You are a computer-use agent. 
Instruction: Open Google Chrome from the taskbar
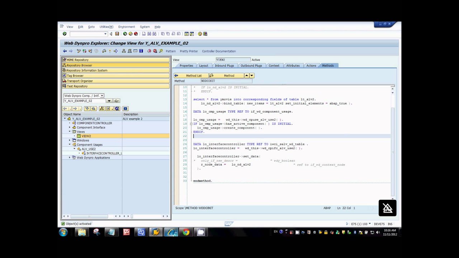coord(186,233)
